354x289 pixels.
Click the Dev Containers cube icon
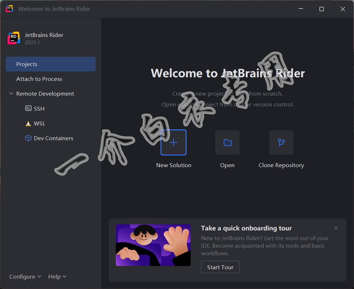click(x=28, y=138)
